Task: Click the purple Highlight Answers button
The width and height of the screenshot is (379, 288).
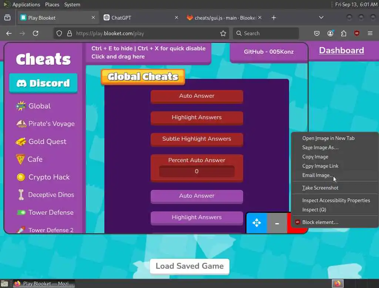Action: coord(197,218)
